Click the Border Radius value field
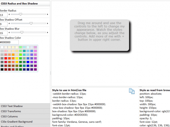The width and height of the screenshot is (170, 127). 3,15
